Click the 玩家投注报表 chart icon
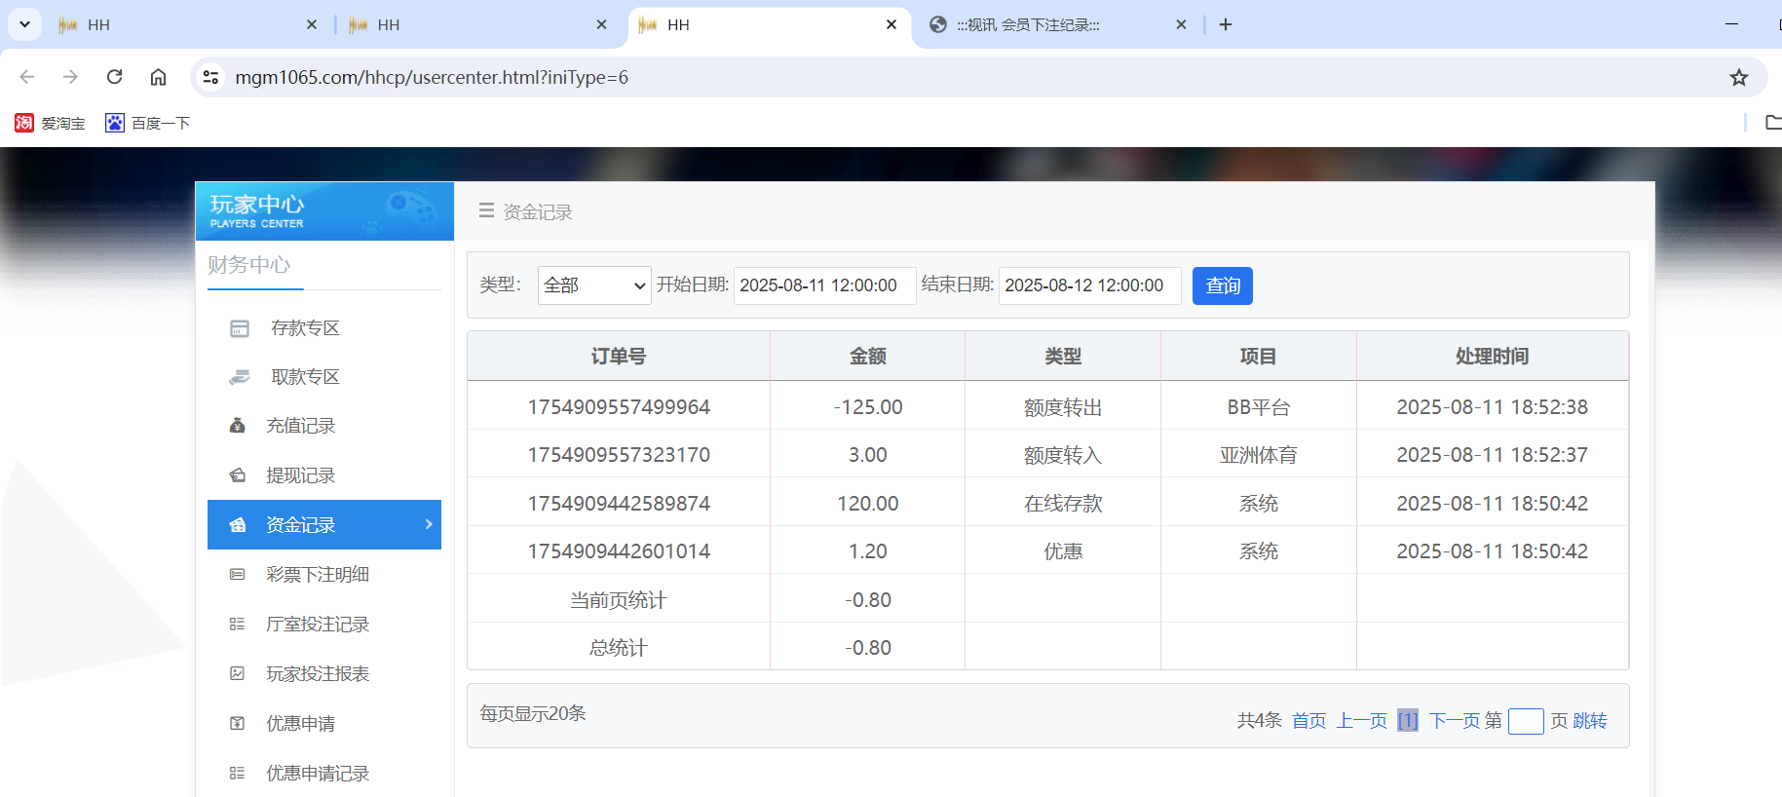Screen dimensions: 1782x797 pos(237,674)
